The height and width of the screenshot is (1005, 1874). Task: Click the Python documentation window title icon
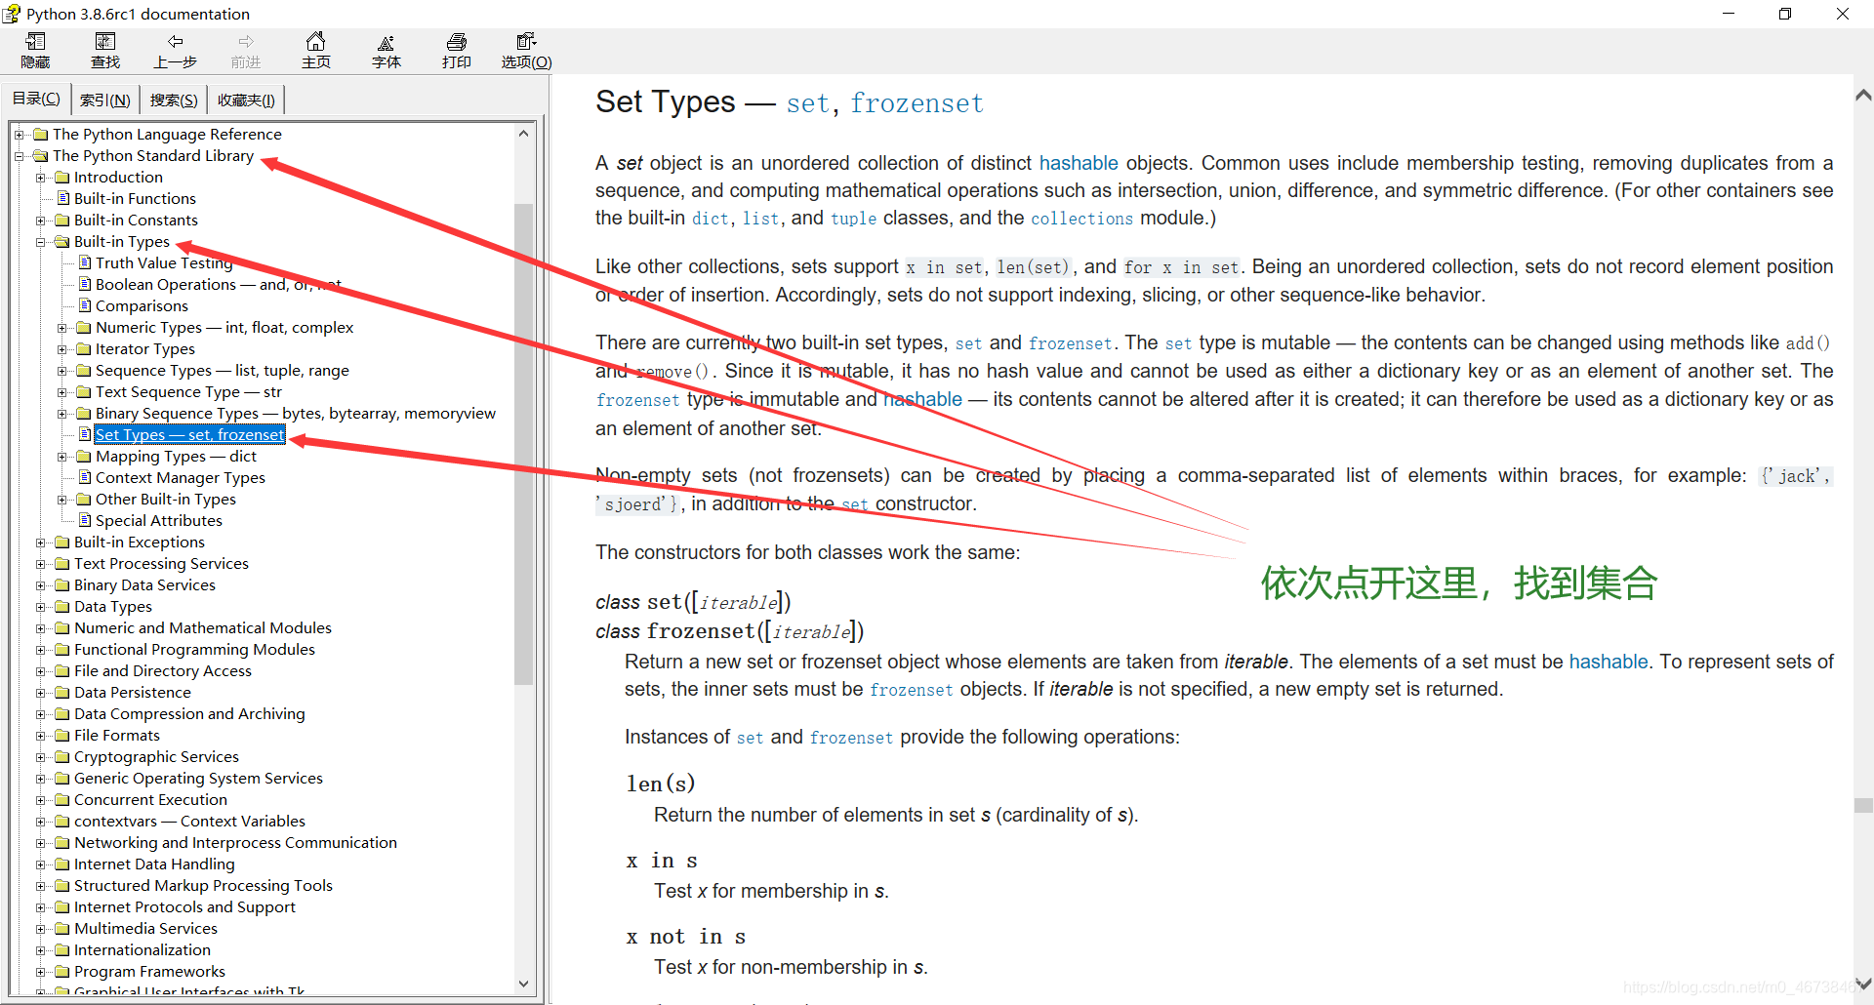12,14
